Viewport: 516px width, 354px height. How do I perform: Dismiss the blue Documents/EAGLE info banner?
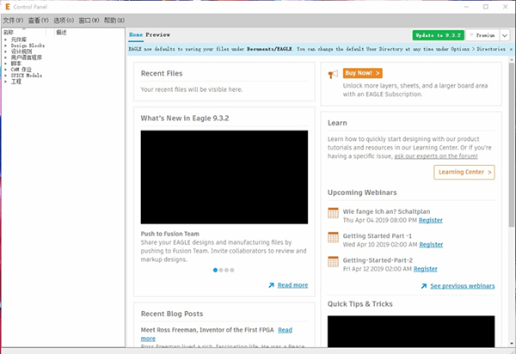click(511, 49)
